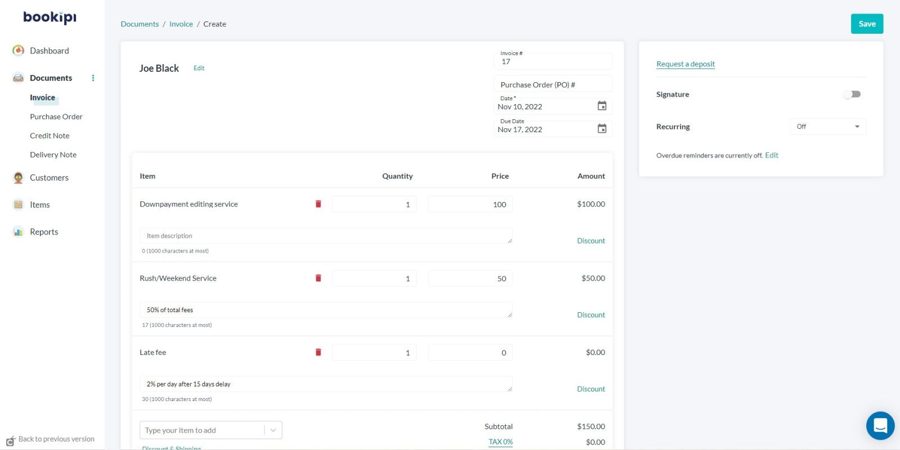The width and height of the screenshot is (900, 450).
Task: Select Purchase Order under Documents
Action: point(56,117)
